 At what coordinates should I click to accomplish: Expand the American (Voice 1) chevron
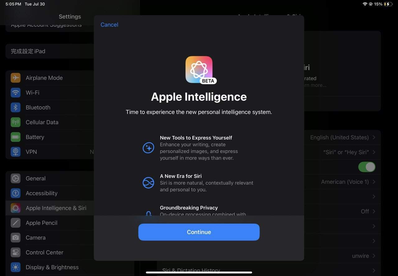[374, 182]
